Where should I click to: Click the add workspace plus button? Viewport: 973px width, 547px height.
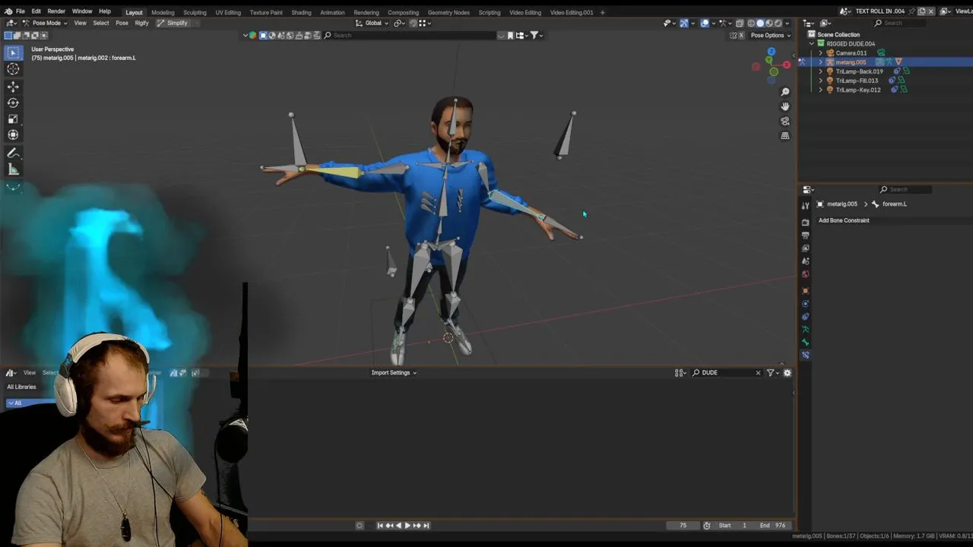603,12
